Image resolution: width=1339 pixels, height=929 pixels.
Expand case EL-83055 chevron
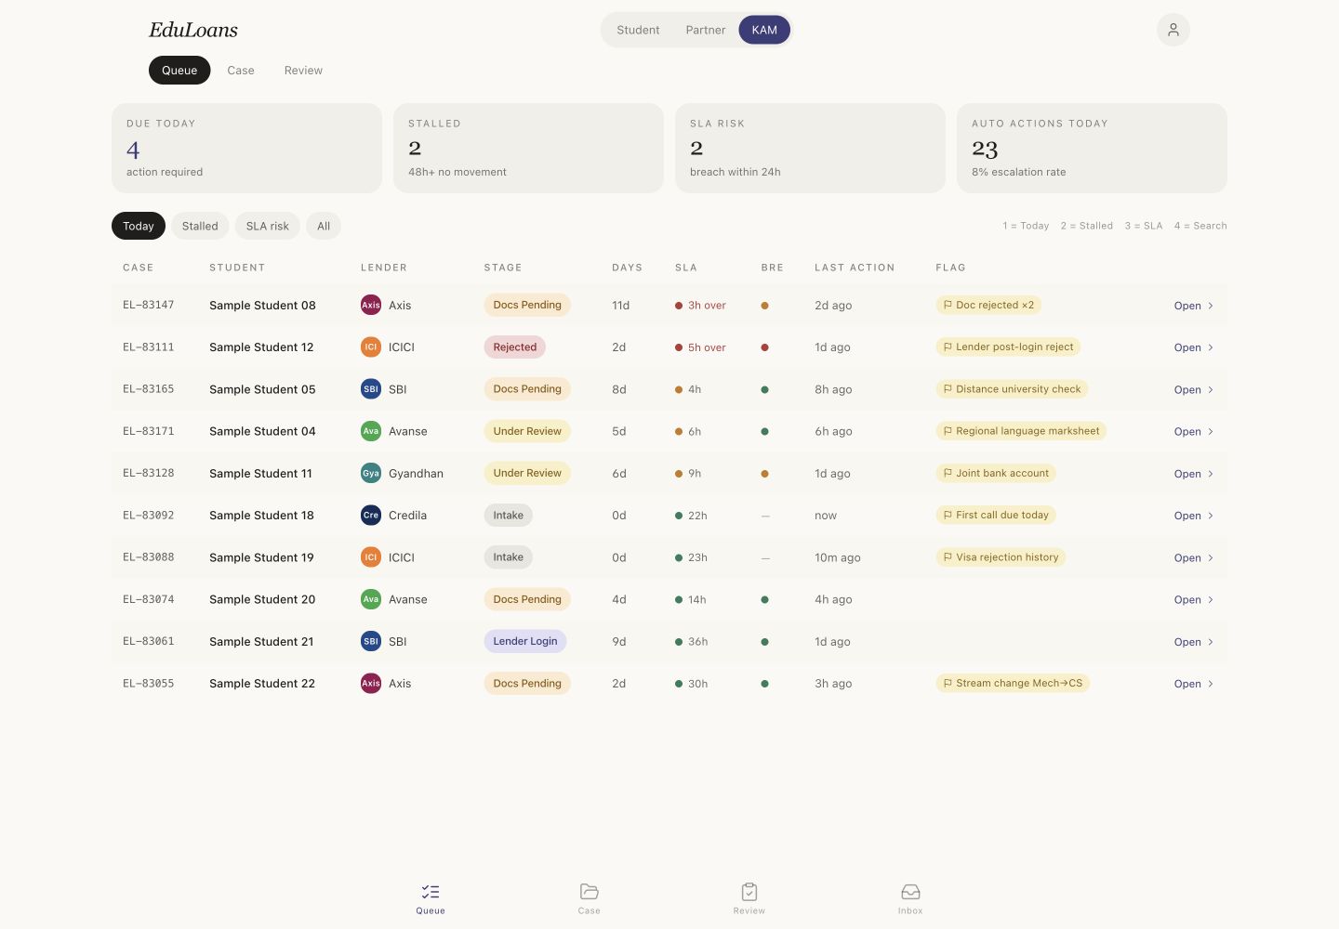pyautogui.click(x=1211, y=684)
